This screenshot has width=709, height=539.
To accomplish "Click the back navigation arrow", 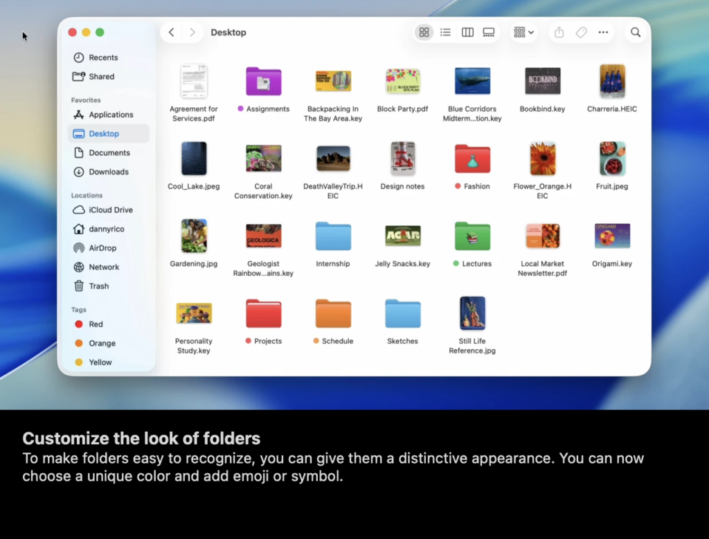I will coord(172,33).
